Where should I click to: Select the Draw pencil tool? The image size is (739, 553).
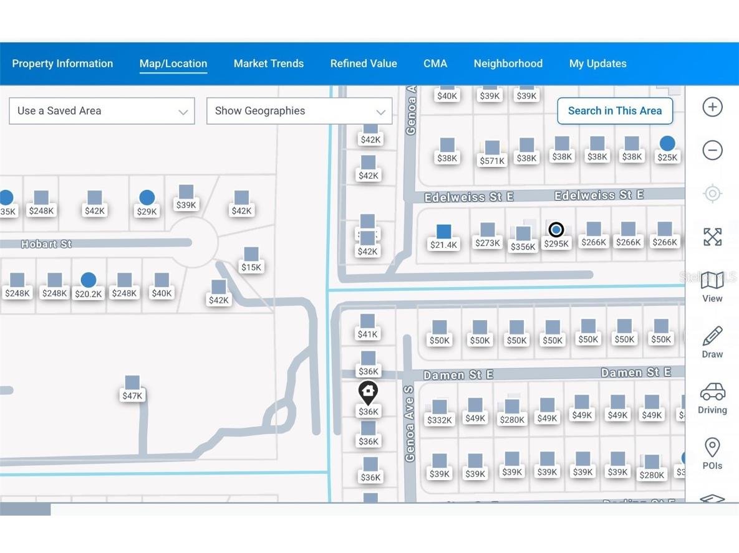point(712,342)
